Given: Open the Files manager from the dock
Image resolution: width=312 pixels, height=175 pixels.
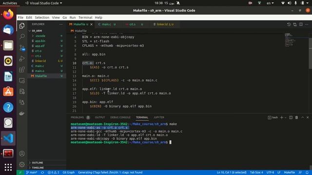Looking at the screenshot, I should coord(8,45).
